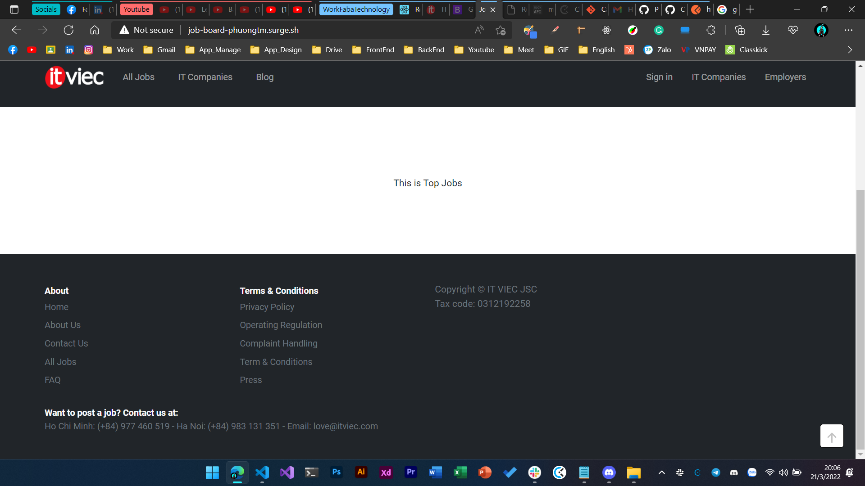Open Visual Studio Code from the taskbar
Screen dimensions: 865x486
pos(262,472)
